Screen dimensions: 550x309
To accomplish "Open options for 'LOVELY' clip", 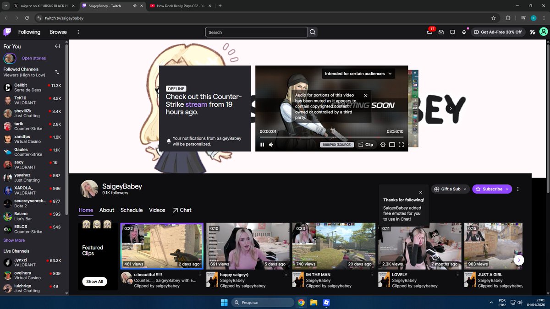I will 458,275.
